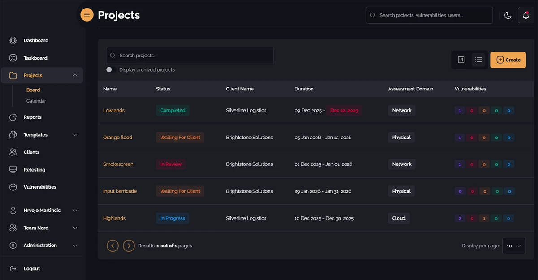The image size is (538, 280).
Task: Switch to kanban board view icon
Action: [x=461, y=60]
